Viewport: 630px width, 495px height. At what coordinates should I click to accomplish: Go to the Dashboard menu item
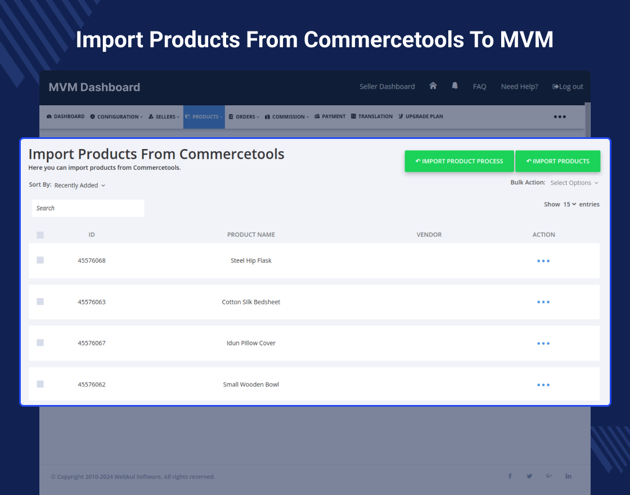click(65, 116)
